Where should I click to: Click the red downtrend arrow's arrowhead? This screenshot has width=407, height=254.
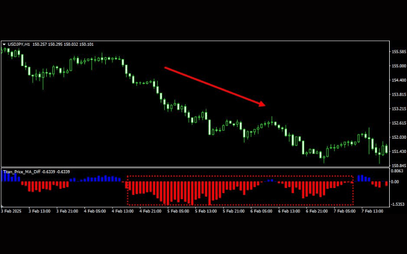[263, 104]
